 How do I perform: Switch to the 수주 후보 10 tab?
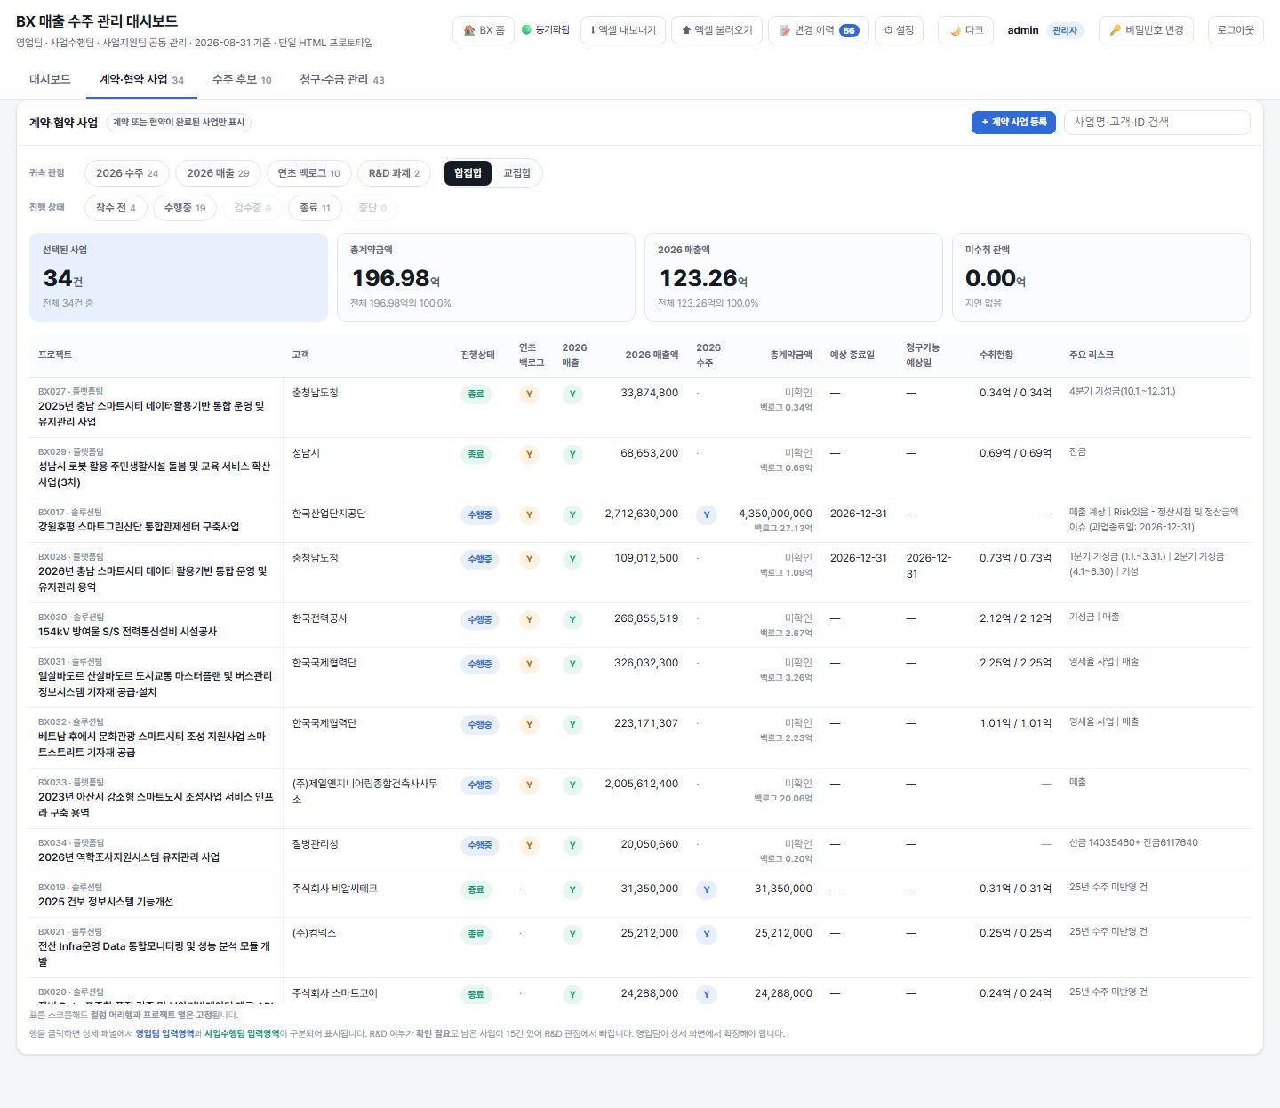[x=242, y=80]
